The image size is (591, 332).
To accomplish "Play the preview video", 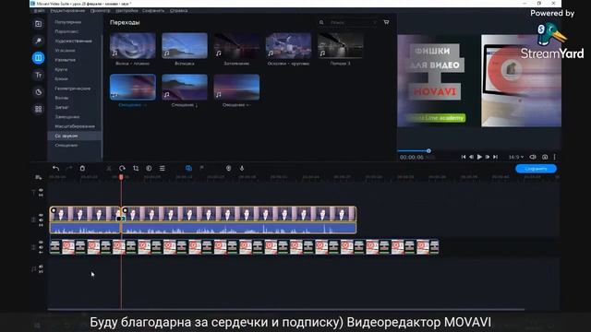I will click(x=479, y=157).
